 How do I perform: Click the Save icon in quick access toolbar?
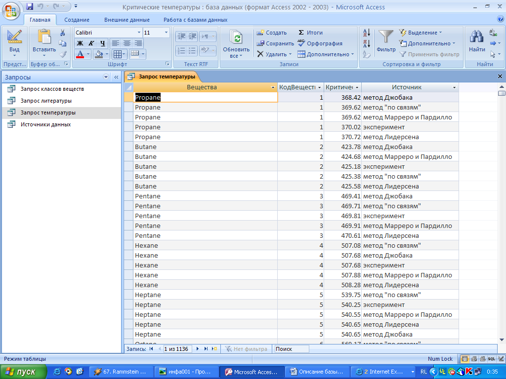coord(30,7)
